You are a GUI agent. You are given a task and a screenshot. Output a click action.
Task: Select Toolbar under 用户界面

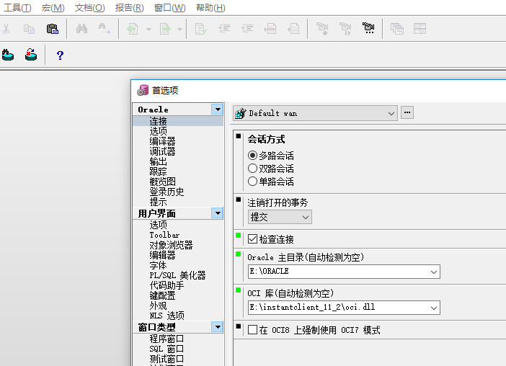(x=164, y=235)
